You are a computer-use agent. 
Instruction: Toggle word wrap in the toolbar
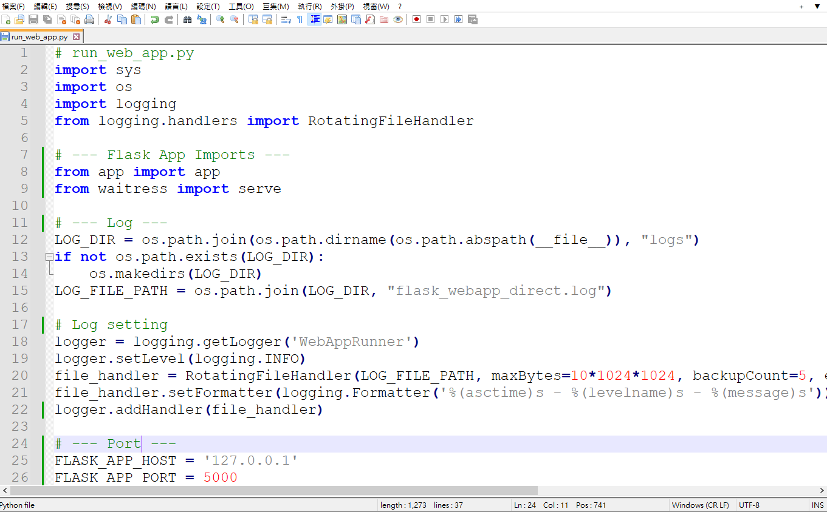click(x=286, y=19)
